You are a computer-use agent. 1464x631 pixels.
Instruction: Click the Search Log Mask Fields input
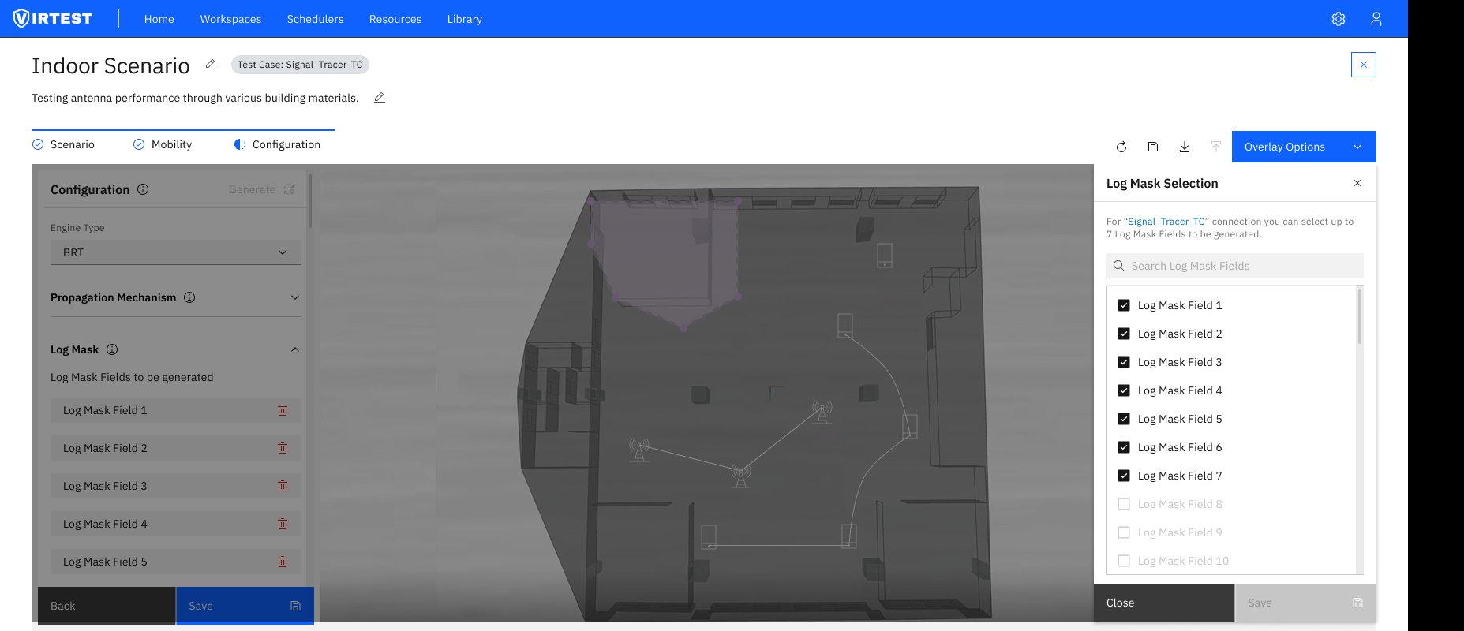[1235, 266]
